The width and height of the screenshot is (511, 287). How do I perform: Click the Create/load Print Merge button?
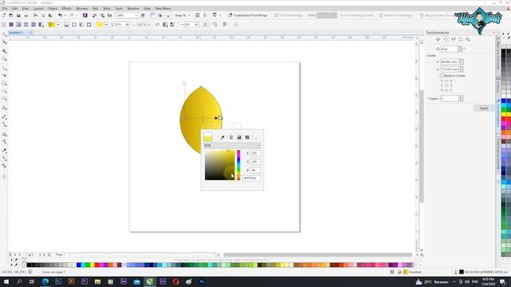[x=248, y=15]
